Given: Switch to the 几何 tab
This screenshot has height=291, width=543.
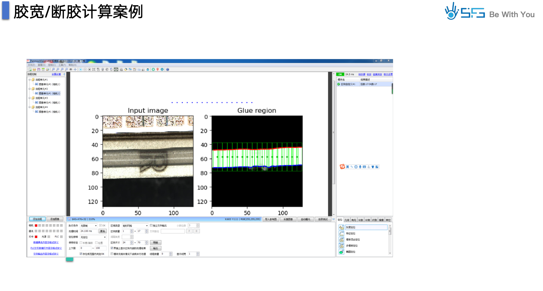Looking at the screenshot, I should point(347,220).
